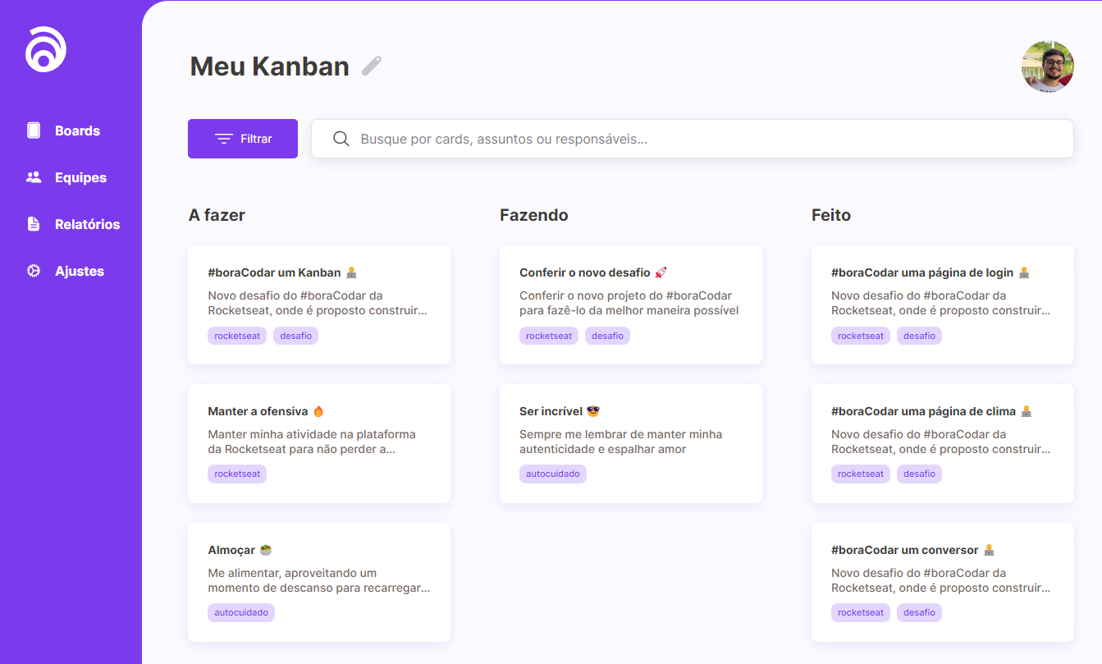Click the rocketseat tag on the Kanban card

pos(236,335)
